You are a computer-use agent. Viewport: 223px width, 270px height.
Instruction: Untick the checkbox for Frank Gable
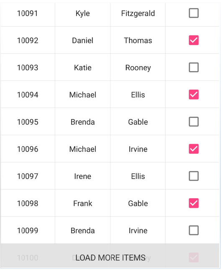[194, 203]
